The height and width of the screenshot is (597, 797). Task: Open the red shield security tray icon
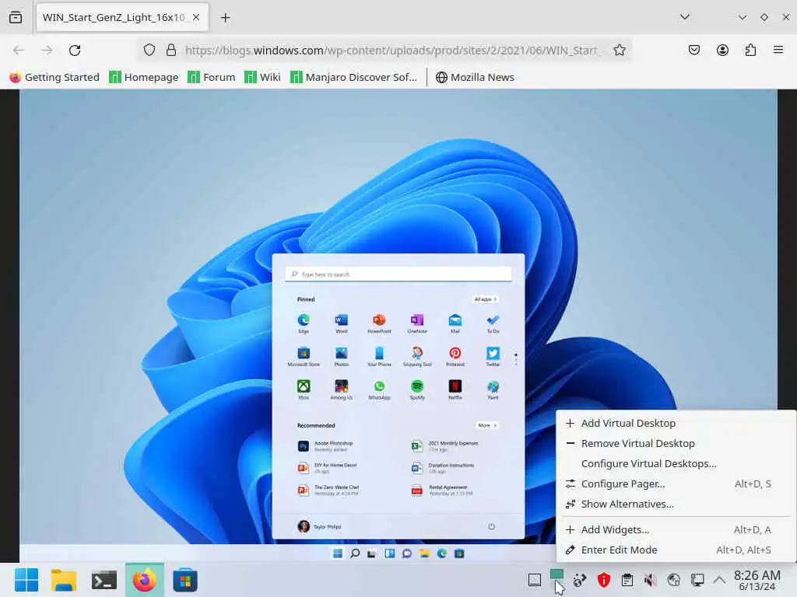click(x=603, y=580)
